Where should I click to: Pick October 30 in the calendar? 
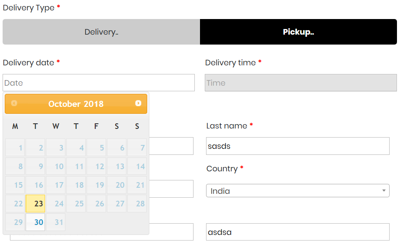[35, 222]
